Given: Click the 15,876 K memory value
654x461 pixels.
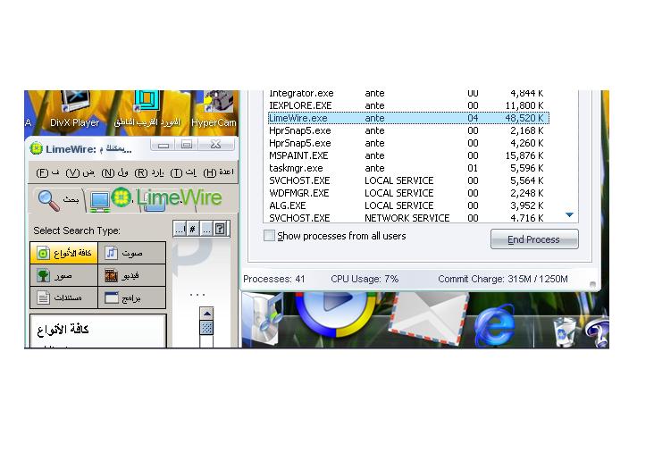Looking at the screenshot, I should (524, 155).
